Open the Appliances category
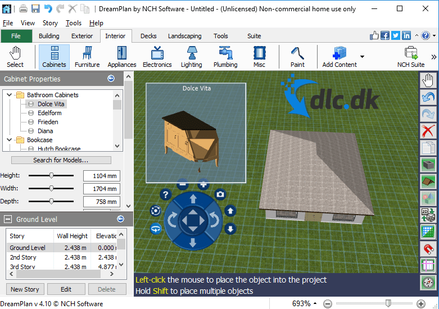439x309 pixels. 122,57
